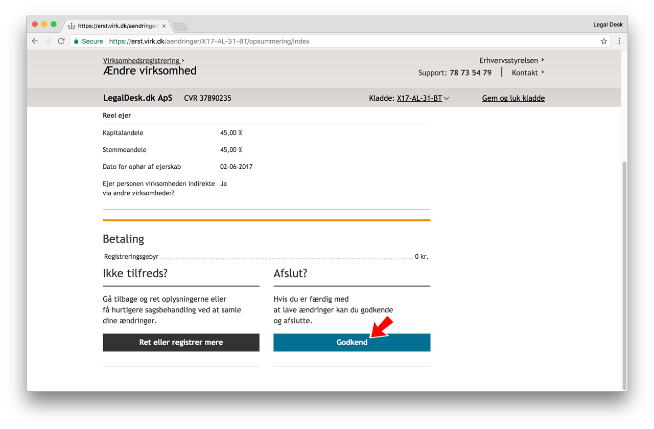Click the Ikke tilfreds? heading
This screenshot has height=429, width=654.
coord(135,273)
